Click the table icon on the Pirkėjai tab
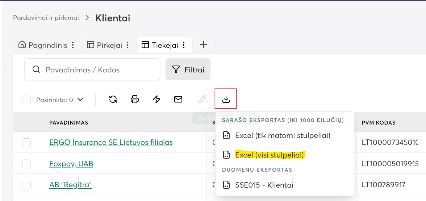This screenshot has width=426, height=201. [90, 45]
